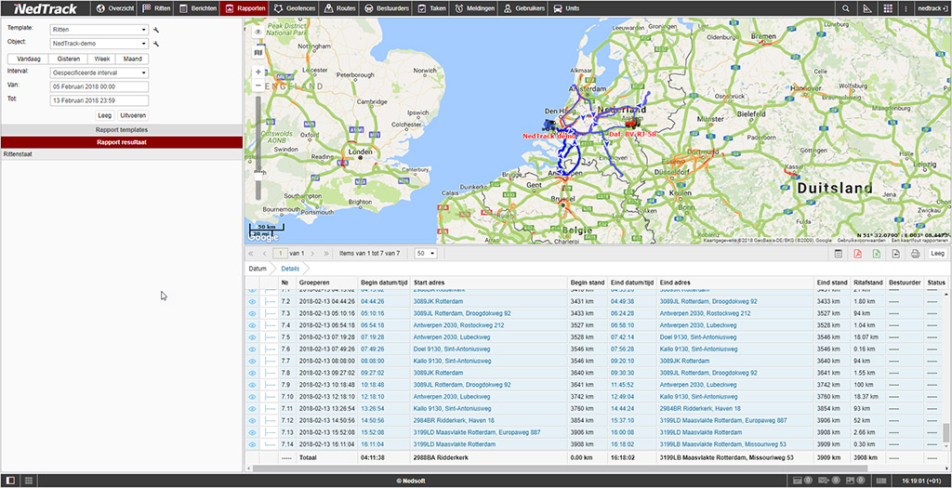Edit the Object with its wrench icon
This screenshot has width=952, height=488.
(156, 44)
